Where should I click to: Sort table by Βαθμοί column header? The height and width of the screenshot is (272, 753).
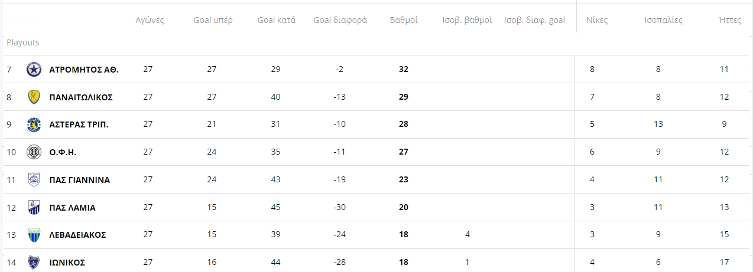coord(404,20)
